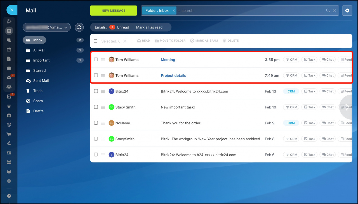
Task: Click CRM button on the Meeting row
Action: click(291, 60)
